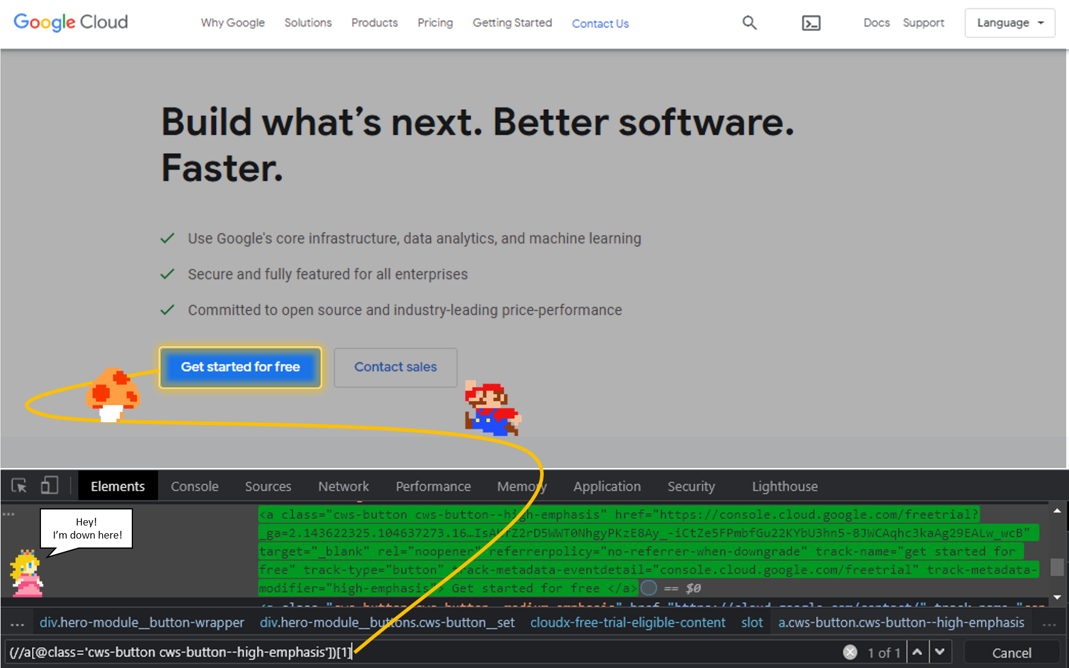Switch to the Application tab
Viewport: 1069px width, 668px height.
click(607, 486)
